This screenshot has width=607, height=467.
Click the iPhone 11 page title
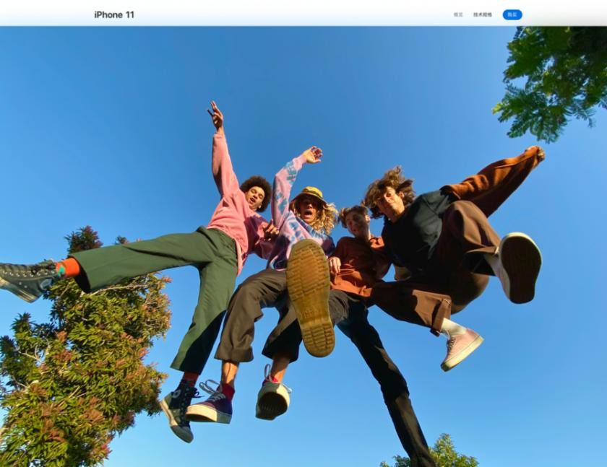tap(114, 14)
